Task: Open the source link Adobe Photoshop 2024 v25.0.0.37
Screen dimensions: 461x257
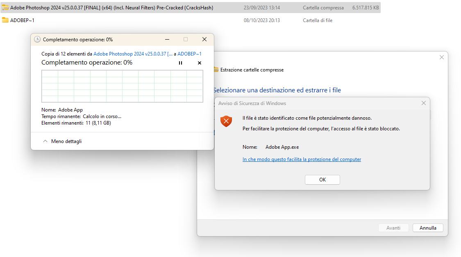Action: [x=133, y=54]
